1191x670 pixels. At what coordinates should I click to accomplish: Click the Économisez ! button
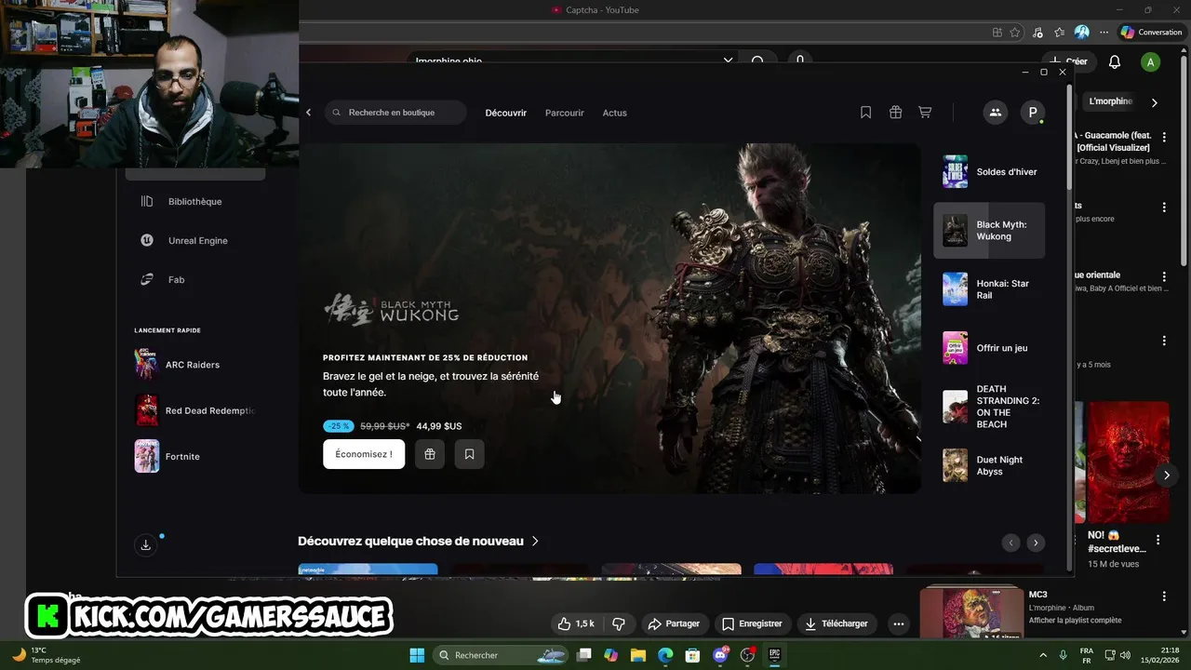pos(364,454)
